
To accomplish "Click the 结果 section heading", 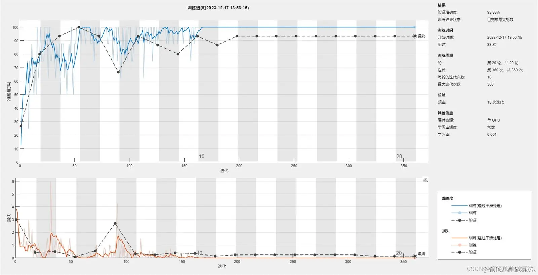I will tap(441, 5).
